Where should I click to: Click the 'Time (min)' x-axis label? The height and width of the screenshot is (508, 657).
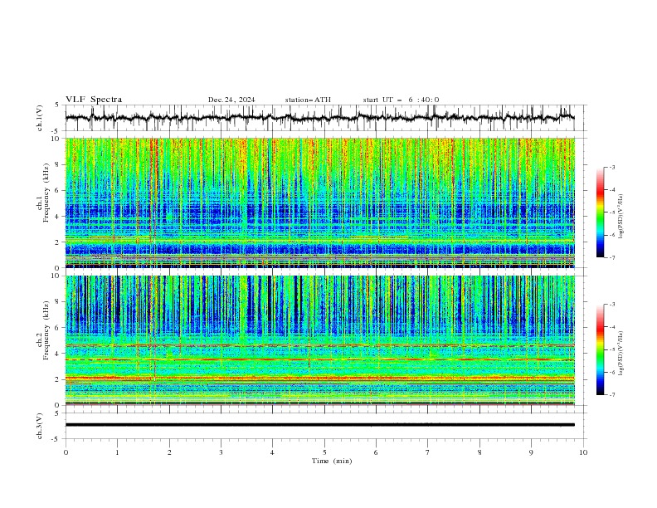(332, 461)
